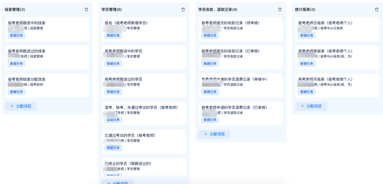Click the 学员管理(6) column title
Viewport: 383px width, 184px height.
click(112, 10)
